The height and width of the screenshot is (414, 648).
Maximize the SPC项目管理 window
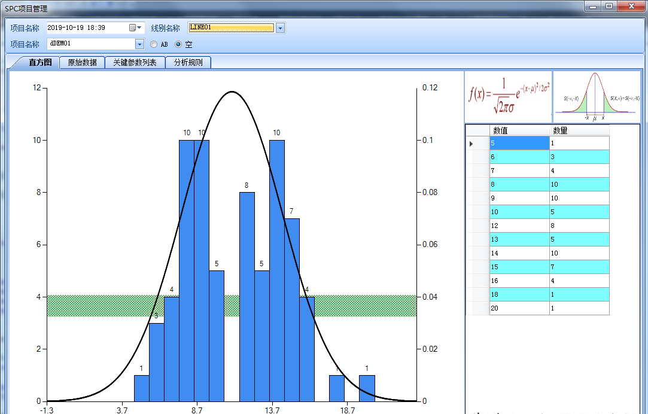pos(609,7)
